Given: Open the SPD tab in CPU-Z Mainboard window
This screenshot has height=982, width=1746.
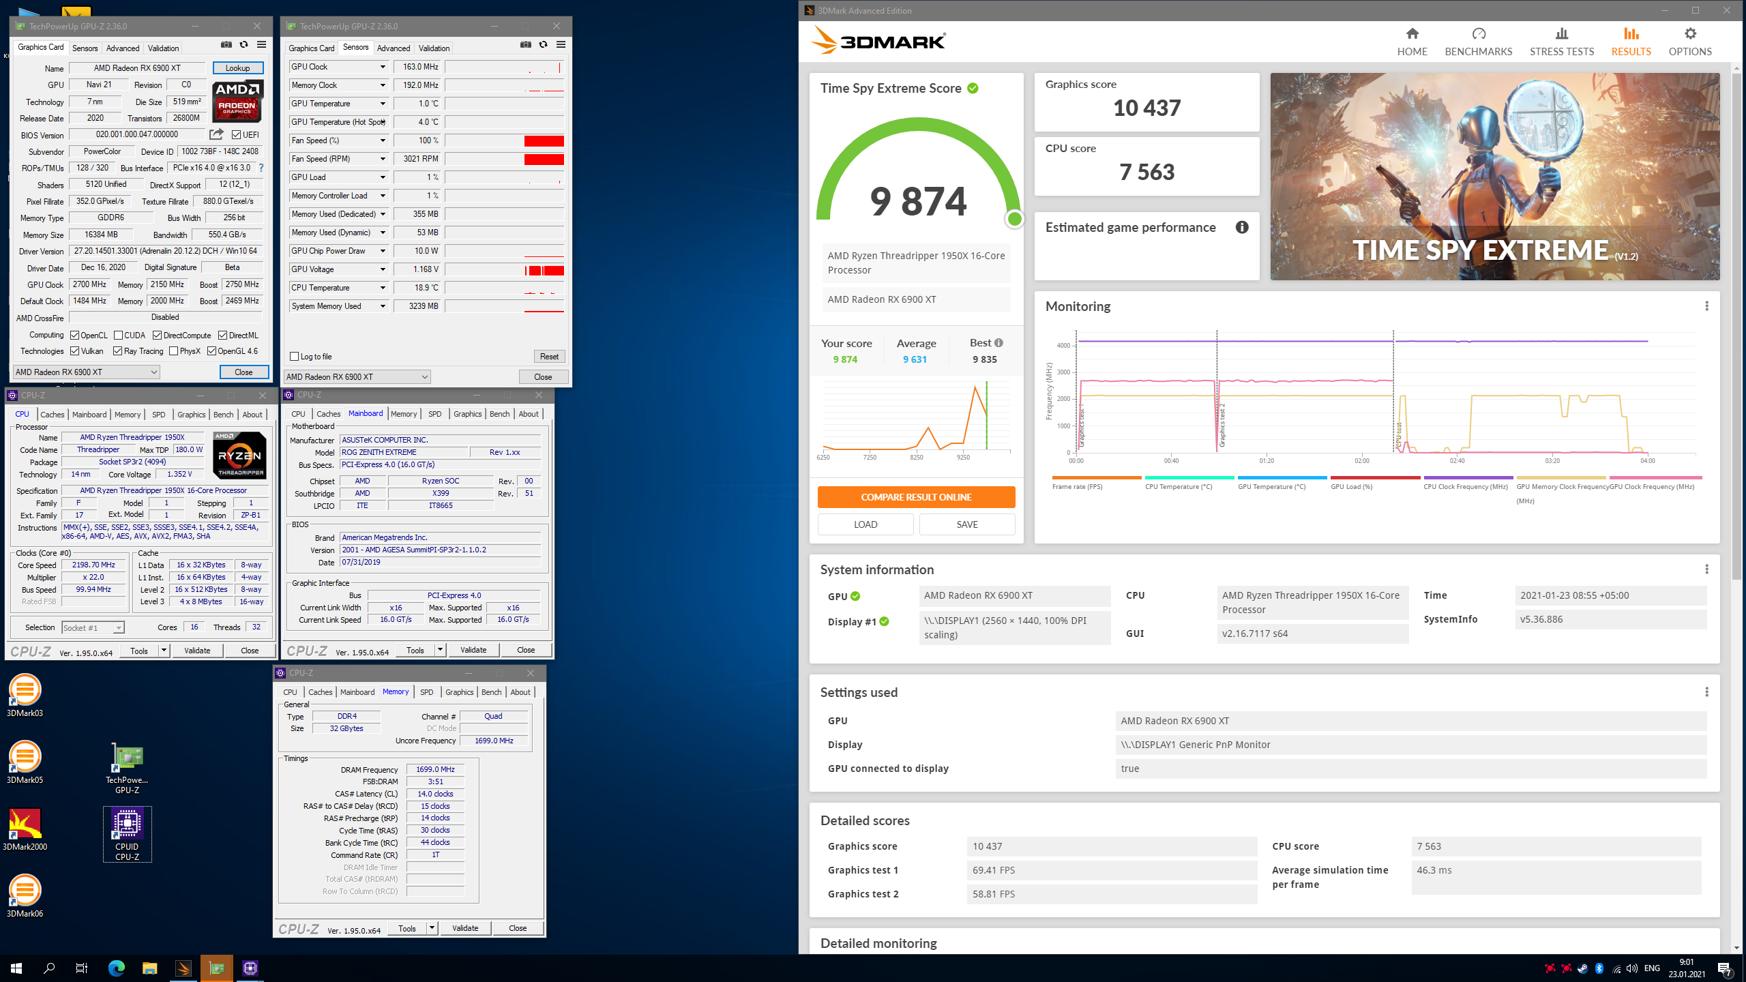Looking at the screenshot, I should (434, 414).
